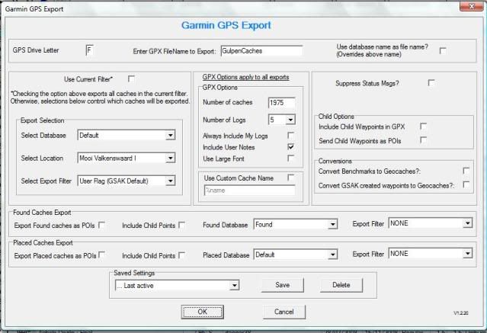Check Use database name as file name
This screenshot has width=487, height=333.
point(442,51)
